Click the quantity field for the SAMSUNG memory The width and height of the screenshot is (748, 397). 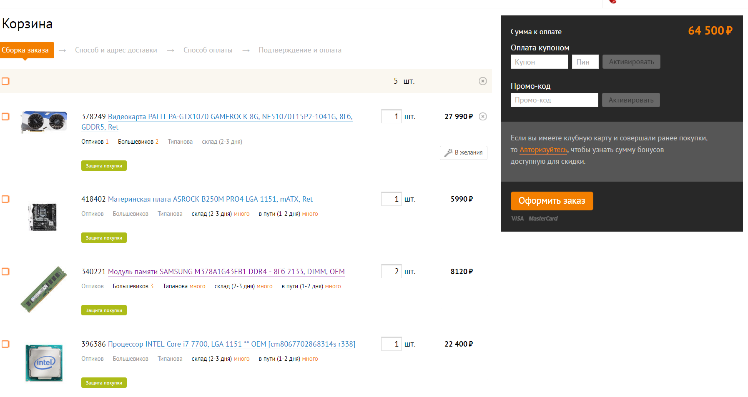[392, 271]
